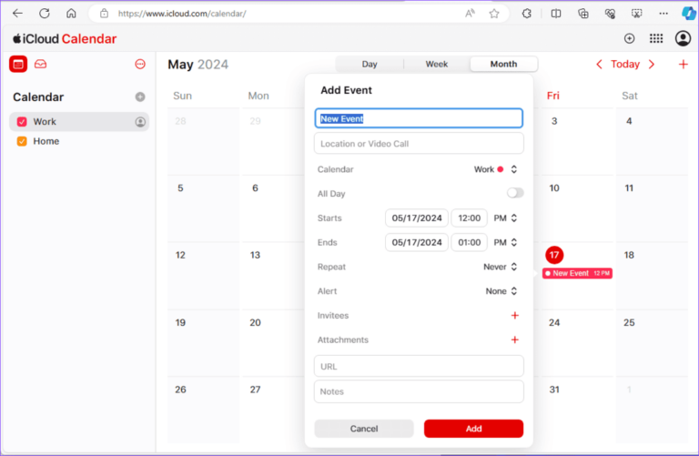Click the red Add button
The image size is (699, 456).
[473, 429]
